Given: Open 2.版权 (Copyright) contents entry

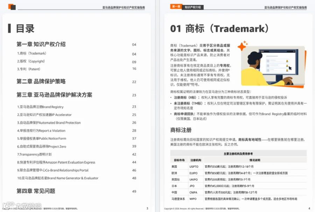Looking at the screenshot, I should point(31,61).
